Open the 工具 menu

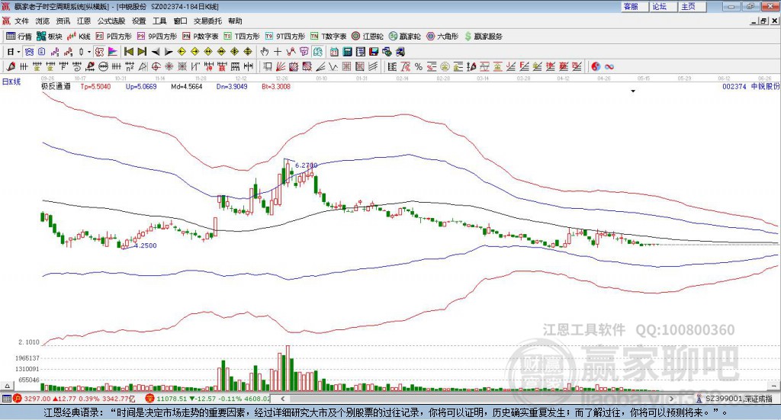[x=159, y=21]
